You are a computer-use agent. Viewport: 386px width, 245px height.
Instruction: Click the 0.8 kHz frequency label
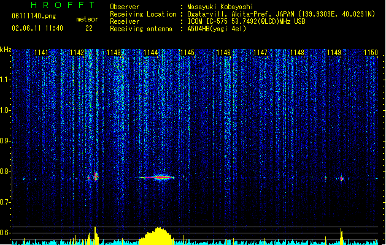5,171
